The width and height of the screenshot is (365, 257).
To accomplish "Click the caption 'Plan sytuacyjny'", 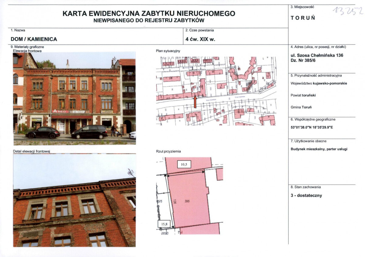I will pos(168,51).
